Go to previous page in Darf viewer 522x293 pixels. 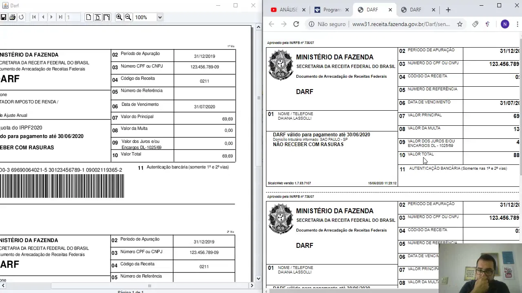pyautogui.click(x=43, y=17)
